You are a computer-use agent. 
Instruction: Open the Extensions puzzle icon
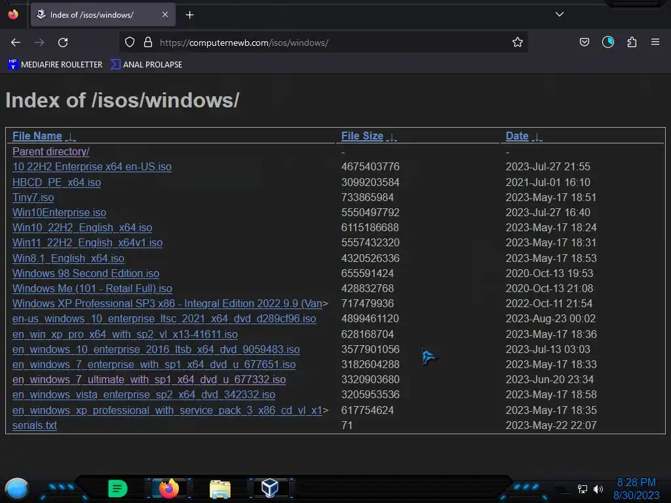[632, 43]
